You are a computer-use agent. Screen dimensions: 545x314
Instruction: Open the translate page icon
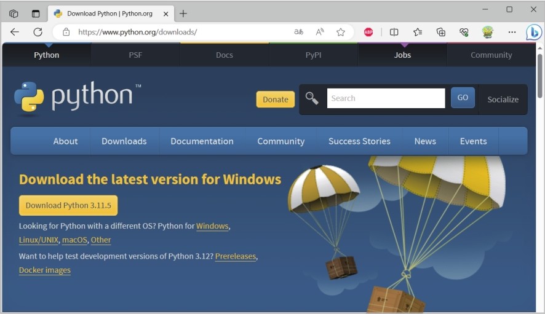[x=298, y=32]
